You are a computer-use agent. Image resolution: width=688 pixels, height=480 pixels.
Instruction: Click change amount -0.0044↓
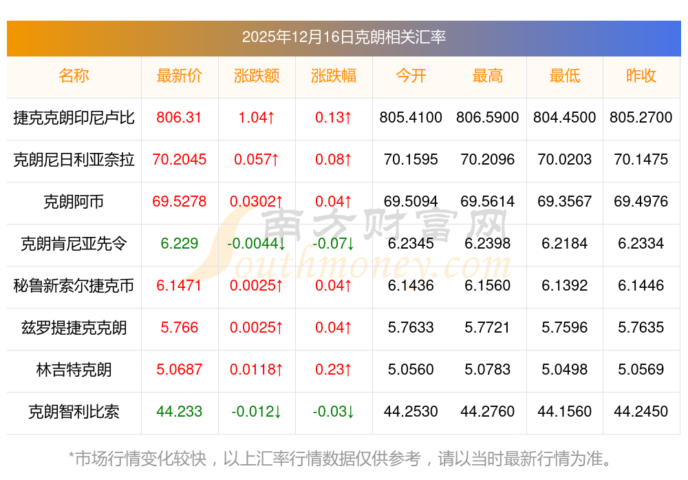[256, 243]
